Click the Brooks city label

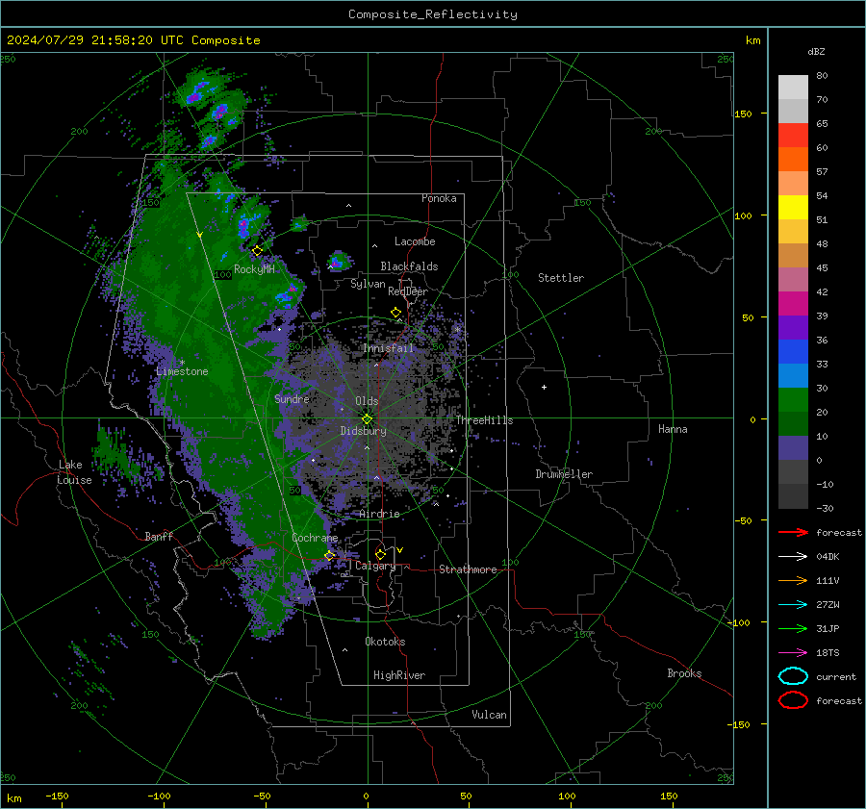[684, 673]
